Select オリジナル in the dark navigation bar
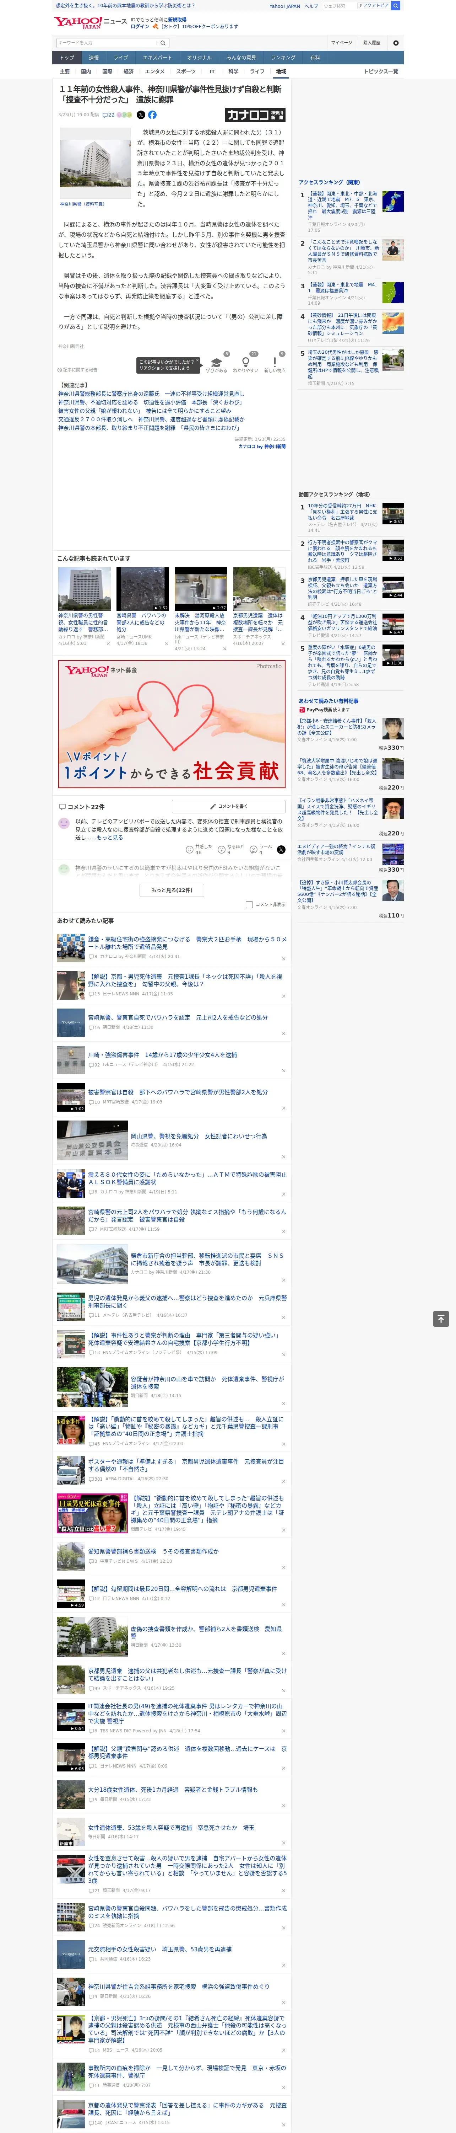 pos(200,58)
